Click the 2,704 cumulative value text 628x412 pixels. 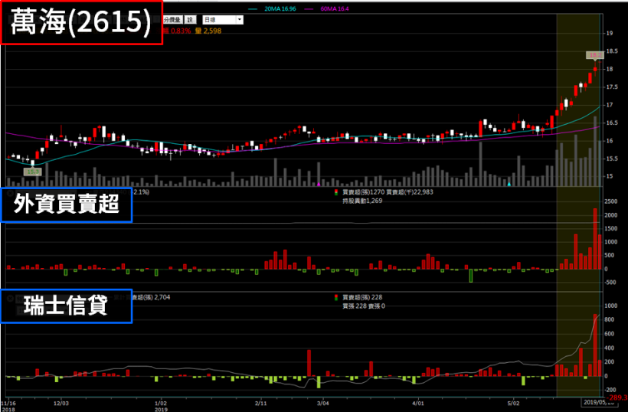162,297
